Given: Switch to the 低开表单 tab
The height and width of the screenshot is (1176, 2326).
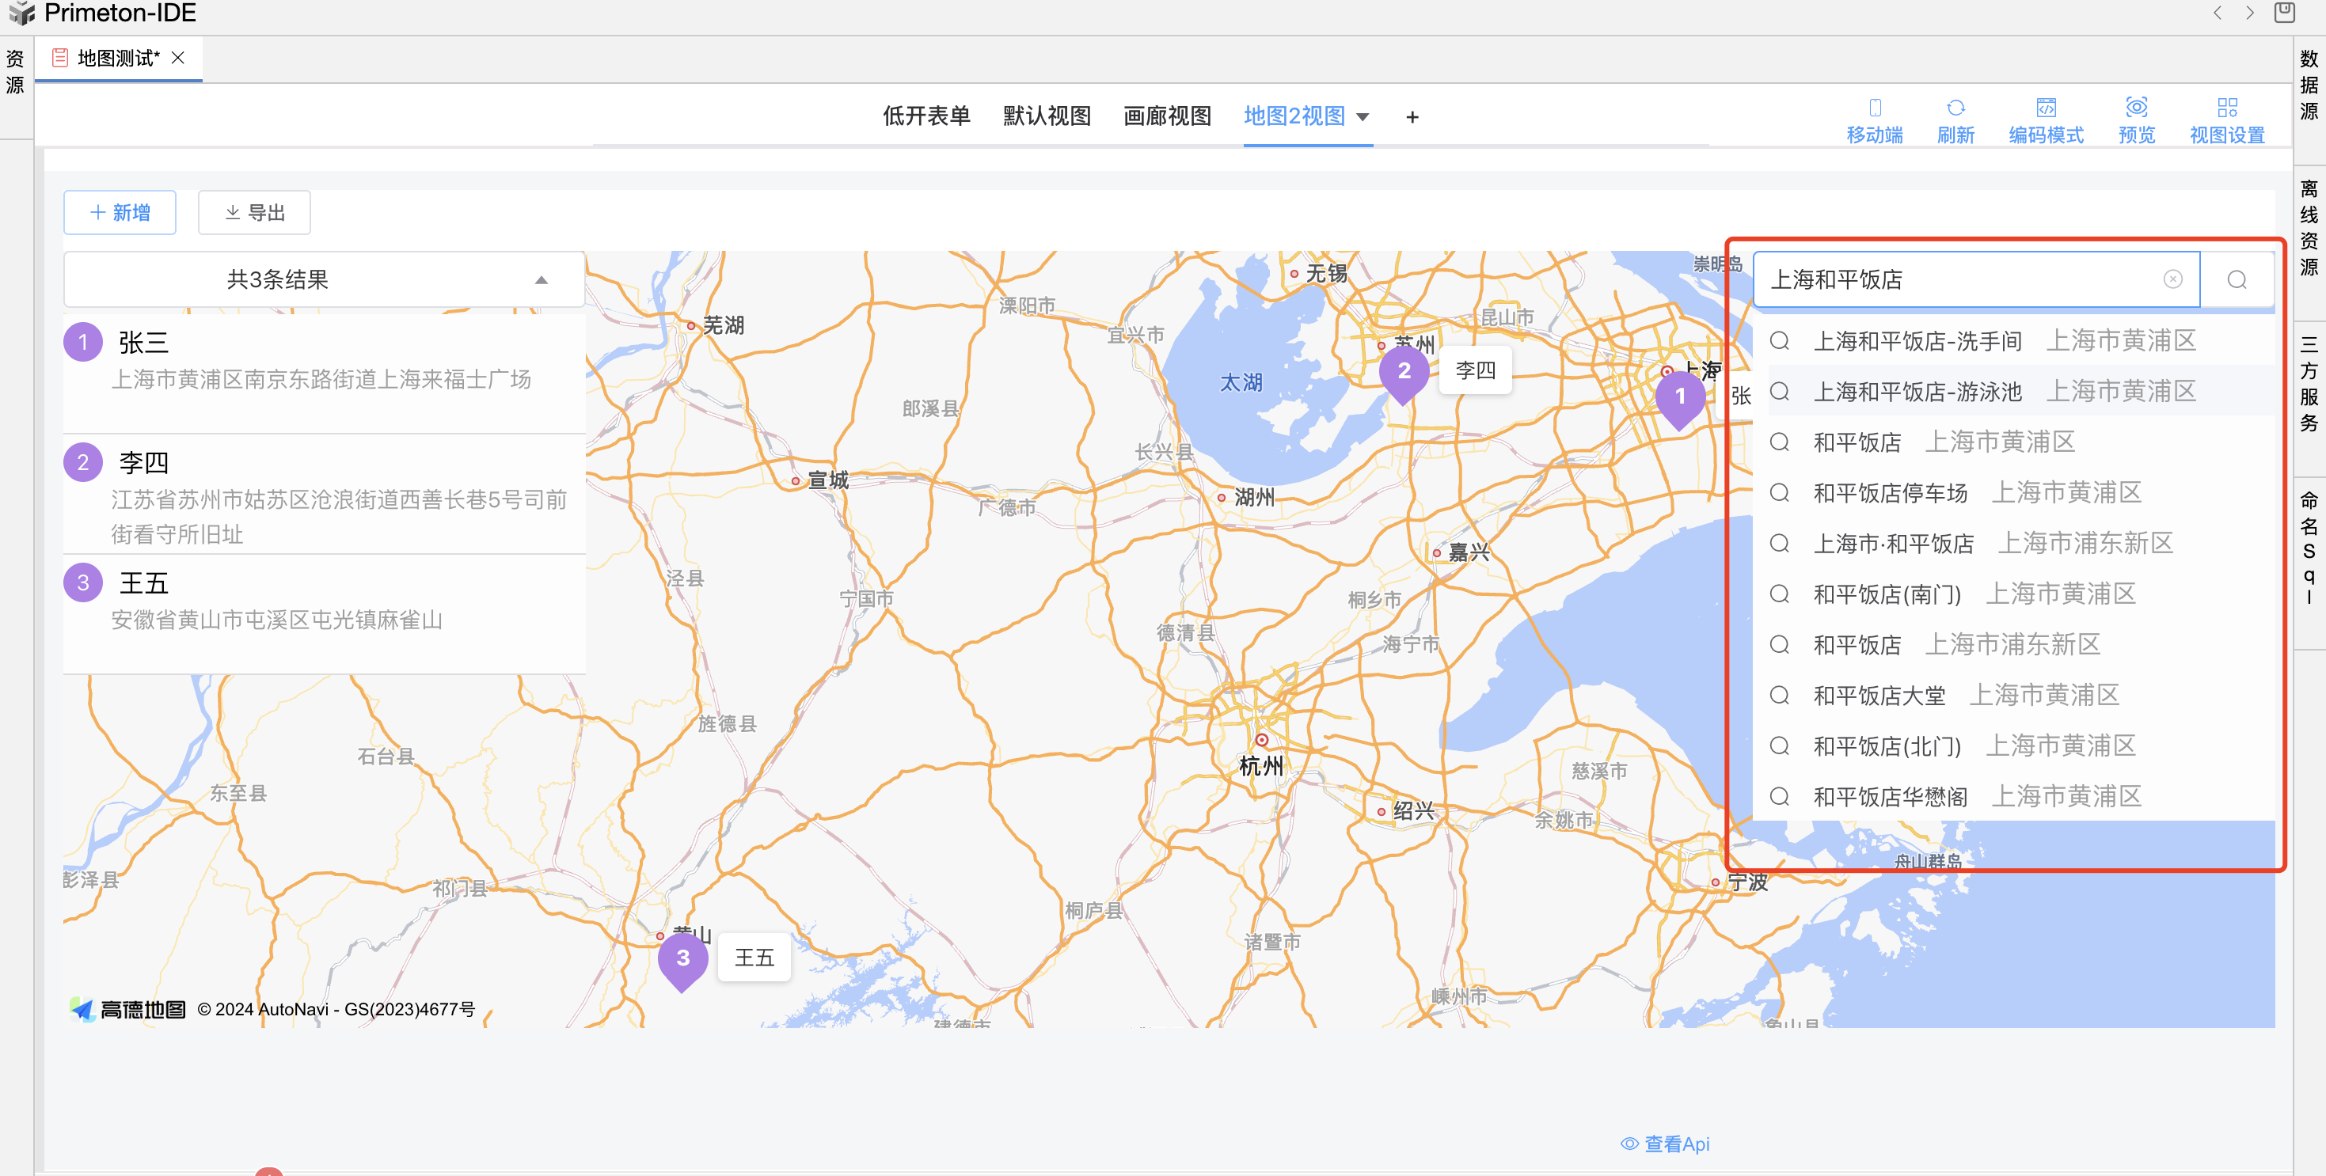Looking at the screenshot, I should 925,116.
